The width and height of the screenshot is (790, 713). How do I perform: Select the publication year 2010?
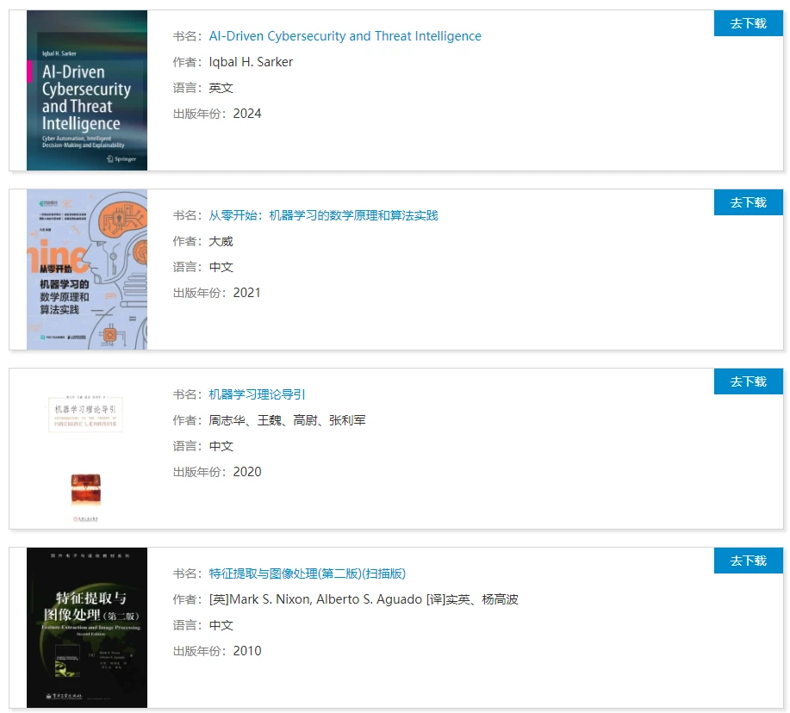tap(246, 651)
